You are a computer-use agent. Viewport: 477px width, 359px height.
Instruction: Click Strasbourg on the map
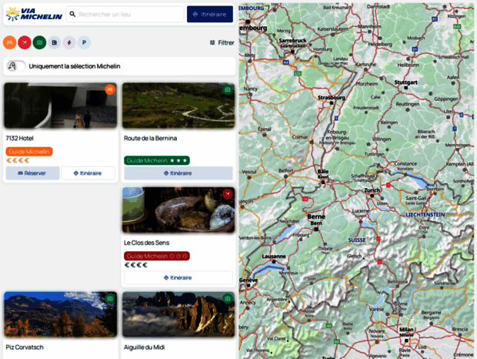332,97
